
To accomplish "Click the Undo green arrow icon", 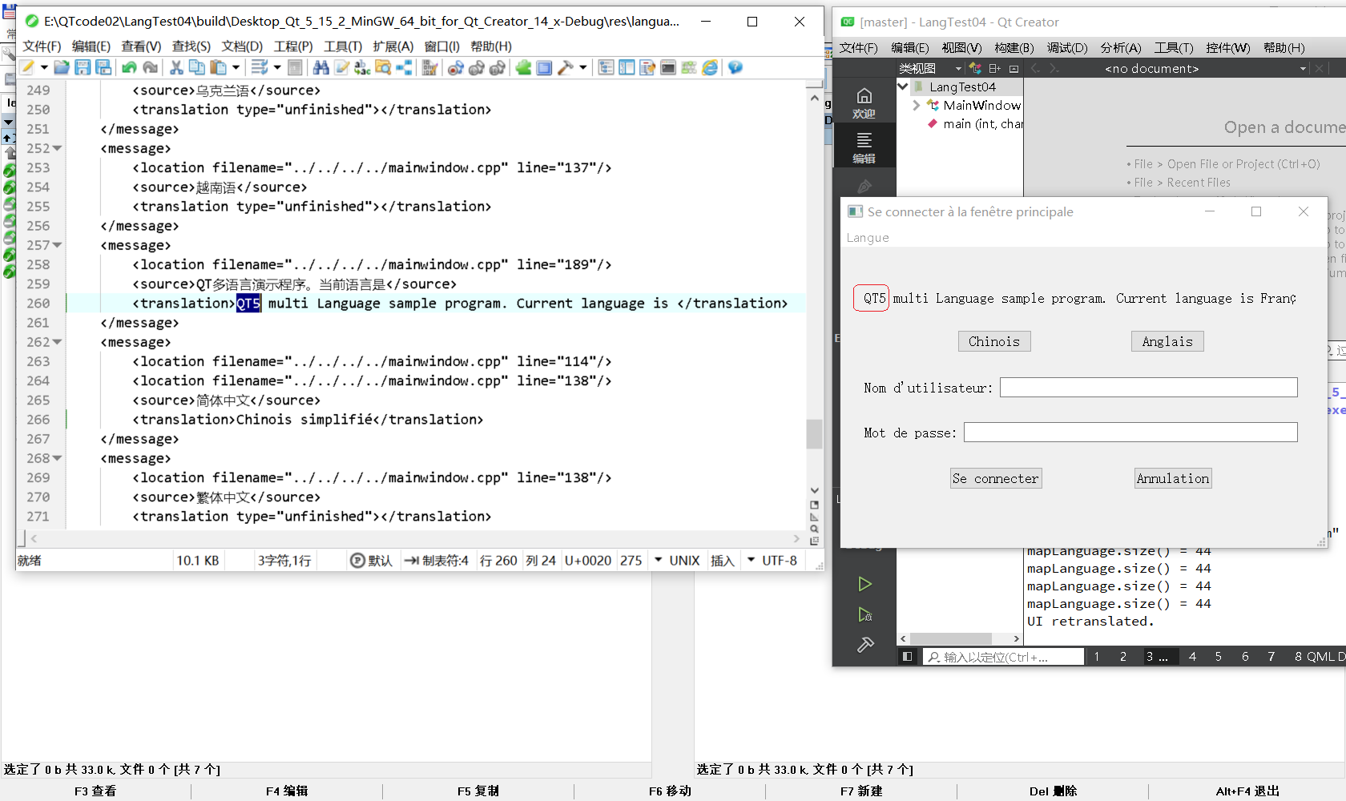I will tap(129, 68).
